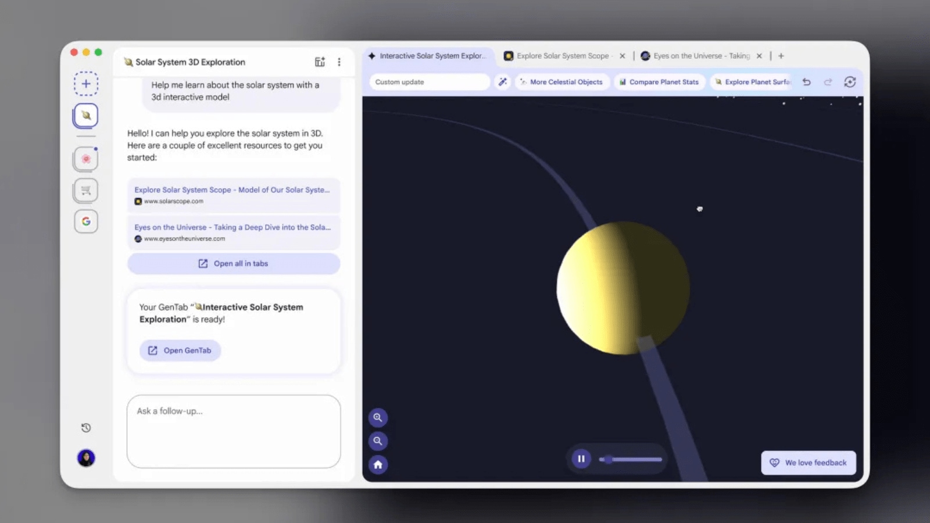Return to home view in 3D model
Image resolution: width=930 pixels, height=523 pixels.
(378, 465)
